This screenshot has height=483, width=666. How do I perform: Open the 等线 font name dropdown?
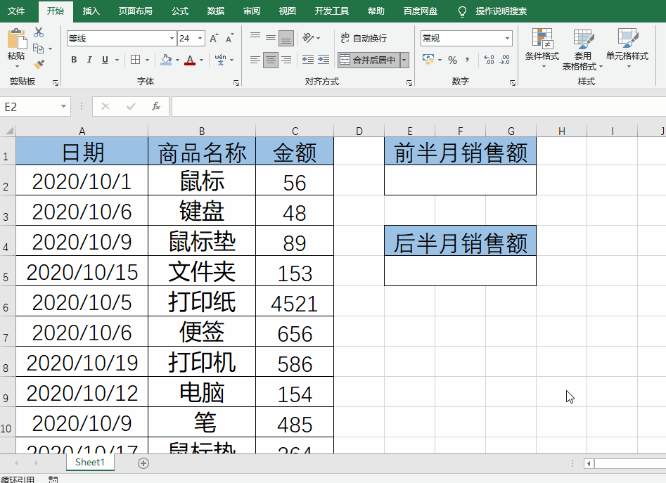tap(172, 38)
